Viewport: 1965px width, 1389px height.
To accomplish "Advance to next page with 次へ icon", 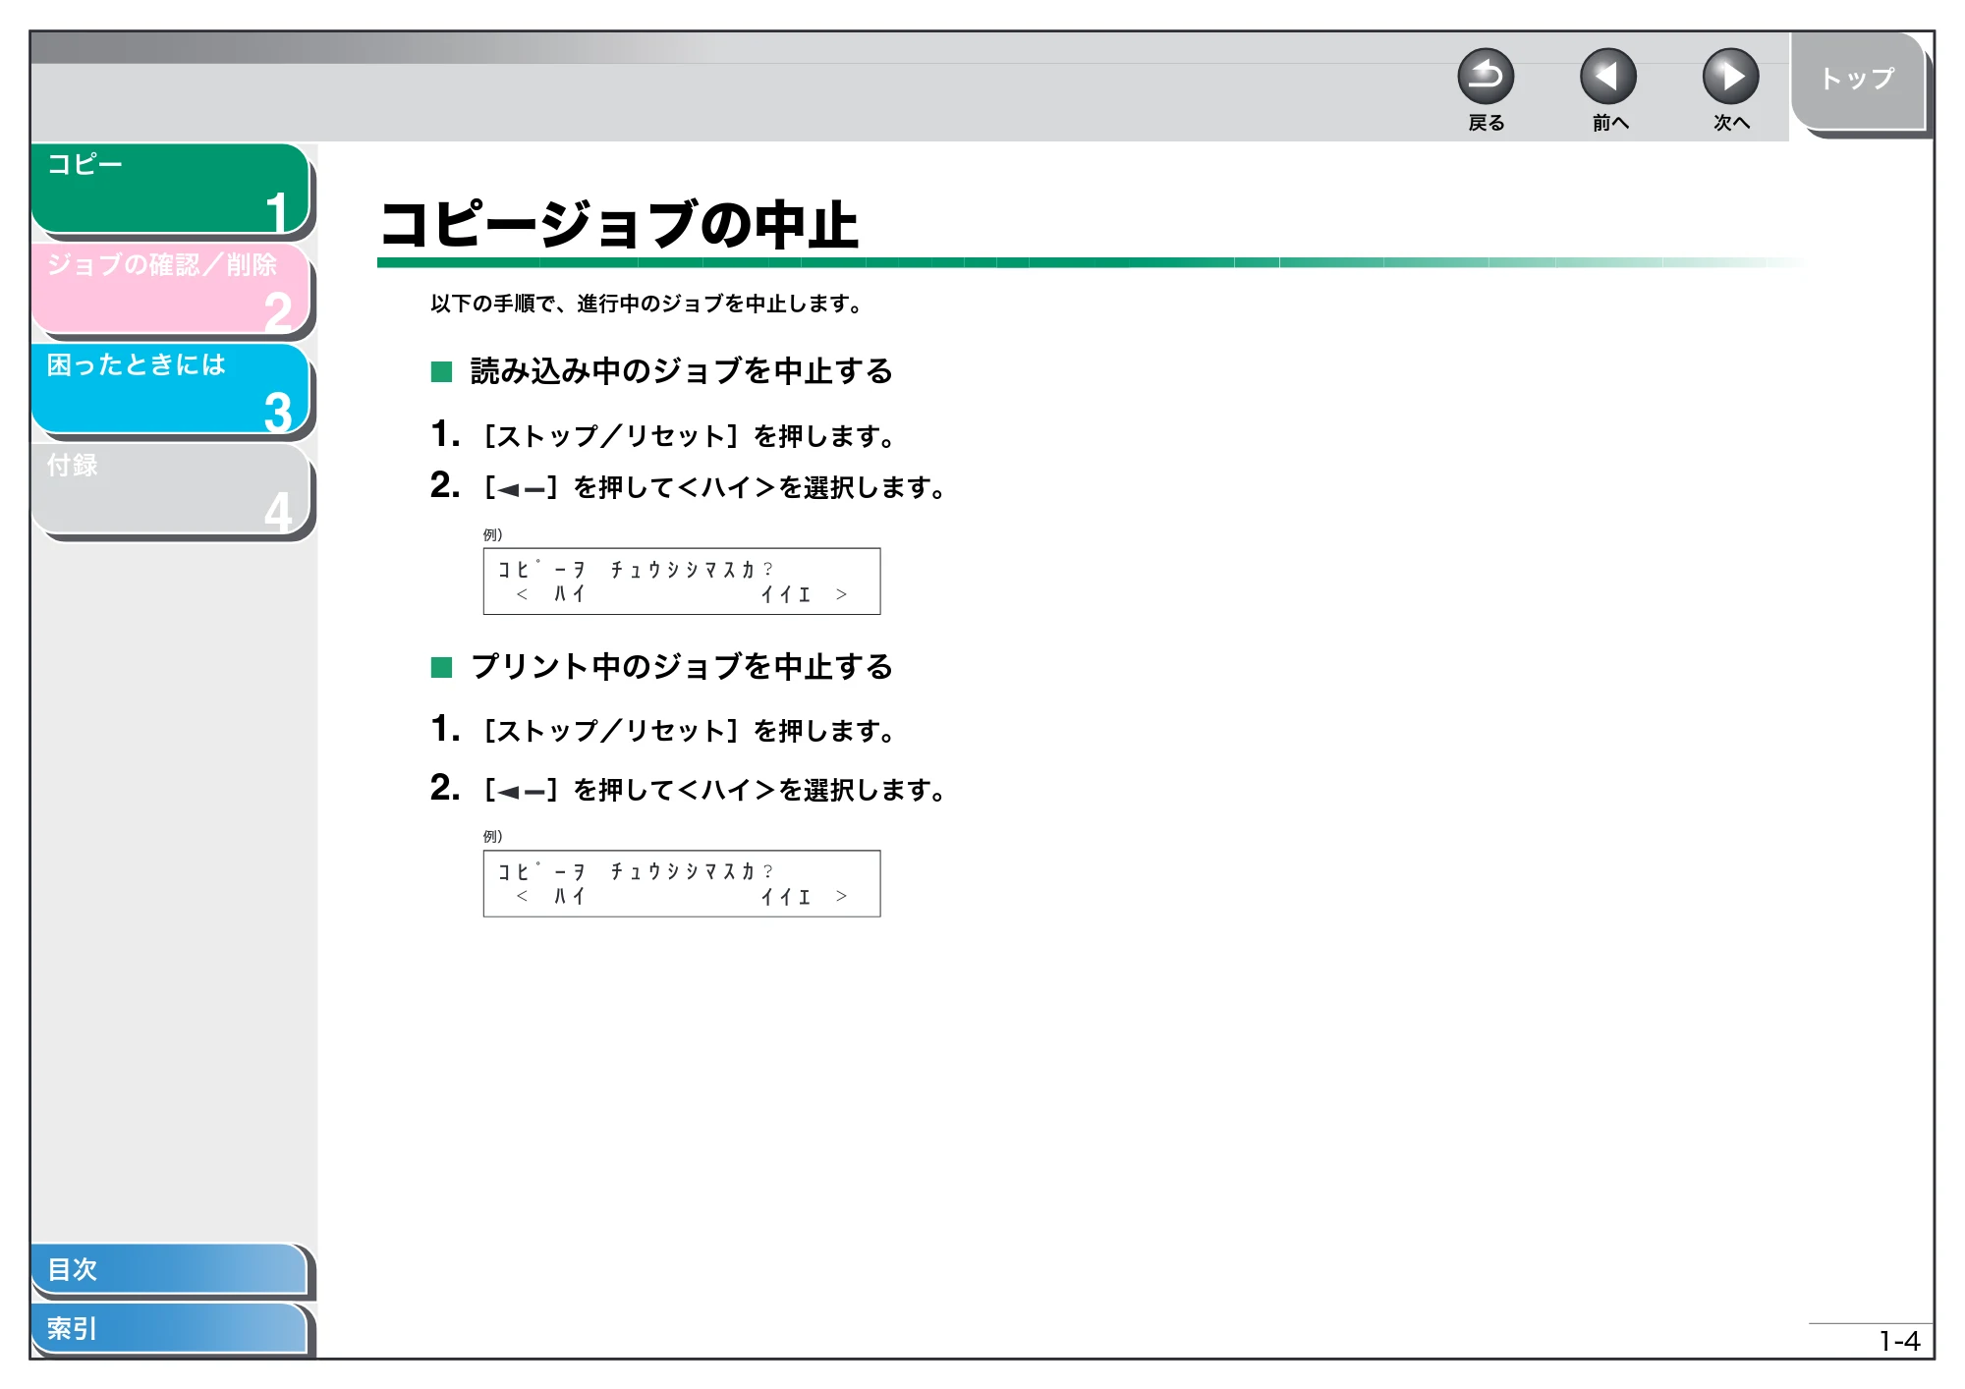I will [1731, 77].
